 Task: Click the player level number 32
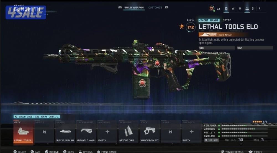[218, 9]
